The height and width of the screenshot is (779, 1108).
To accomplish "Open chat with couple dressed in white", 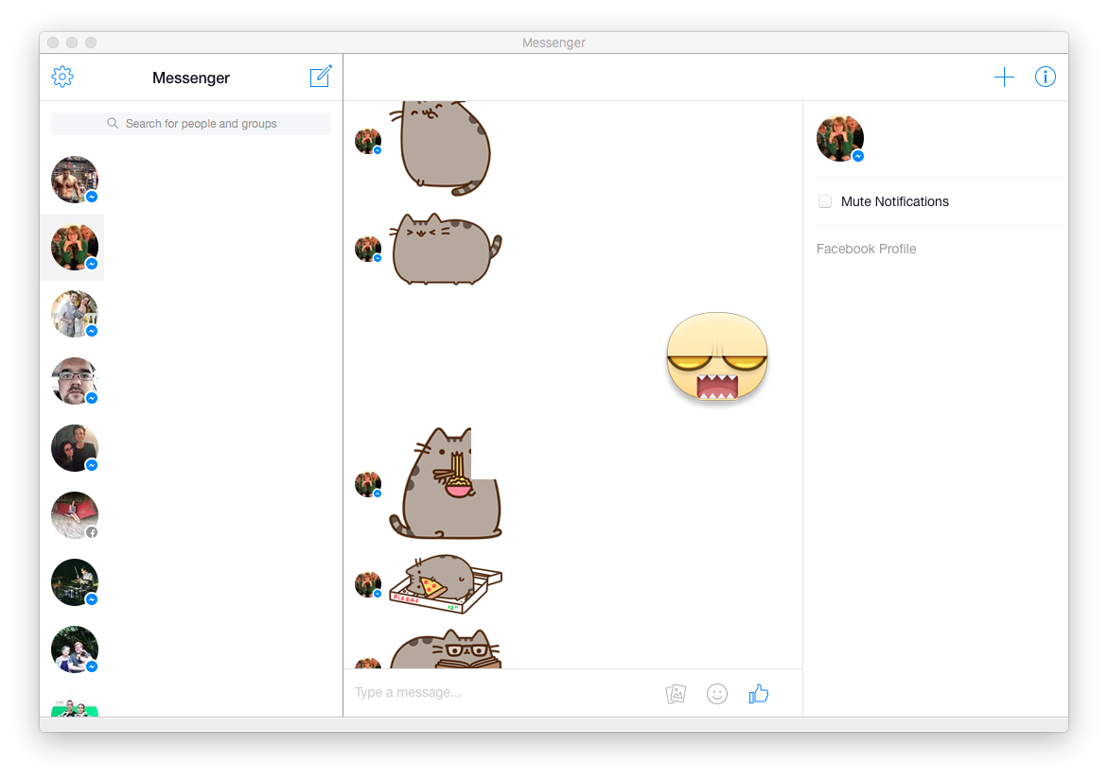I will click(x=74, y=314).
